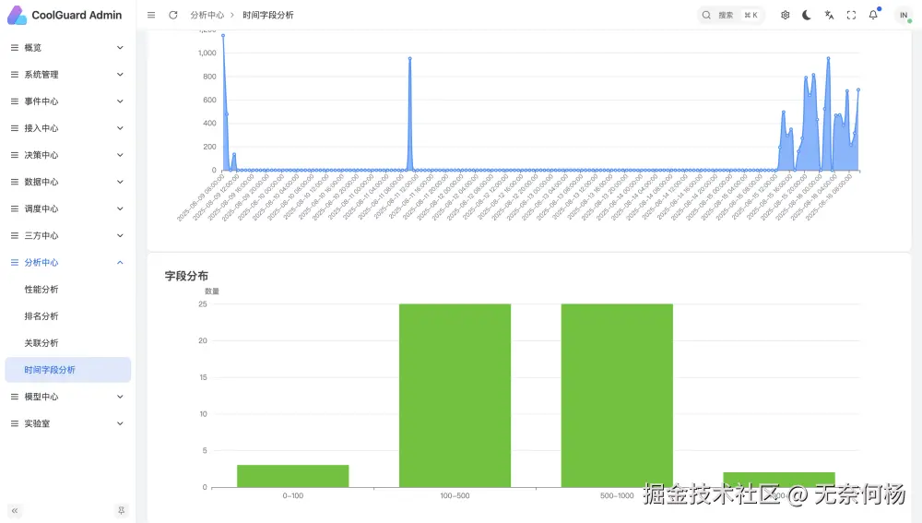Click the 字段分布 chart heading
The image size is (922, 523).
point(186,276)
